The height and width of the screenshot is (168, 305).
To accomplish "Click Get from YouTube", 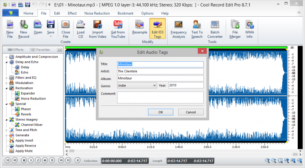I will pos(118,30).
